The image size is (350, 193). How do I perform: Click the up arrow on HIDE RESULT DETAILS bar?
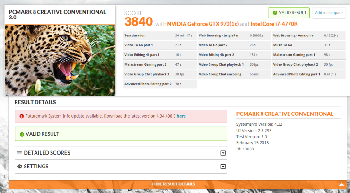(341, 184)
